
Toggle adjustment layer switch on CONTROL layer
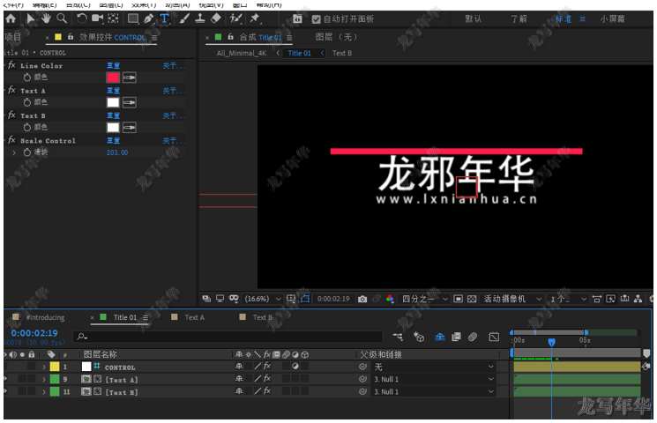tap(295, 366)
